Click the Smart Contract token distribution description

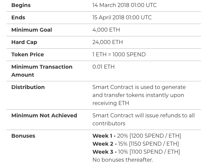pos(138,95)
